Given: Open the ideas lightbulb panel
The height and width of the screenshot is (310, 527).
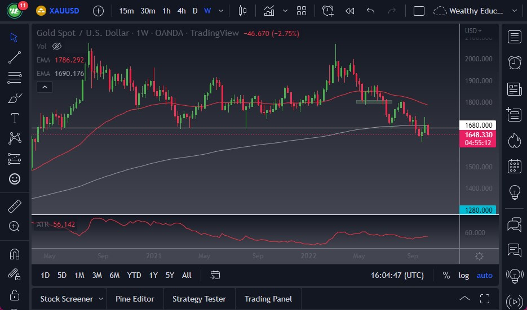Looking at the screenshot, I should pos(514,192).
